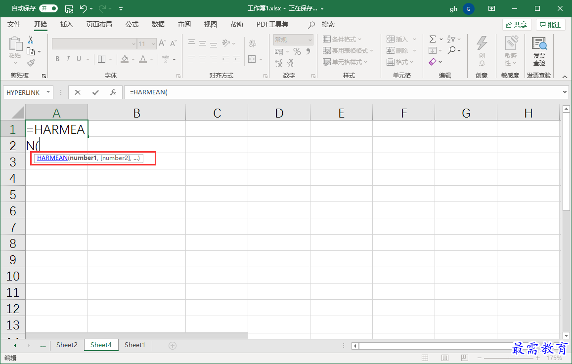Open the Name Box dropdown arrow
The width and height of the screenshot is (572, 364).
point(48,92)
